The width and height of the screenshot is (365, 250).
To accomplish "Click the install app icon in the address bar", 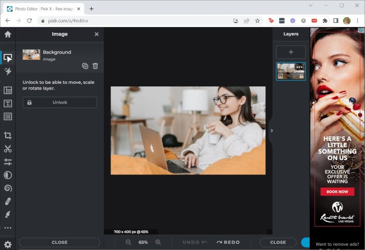I will (x=236, y=21).
